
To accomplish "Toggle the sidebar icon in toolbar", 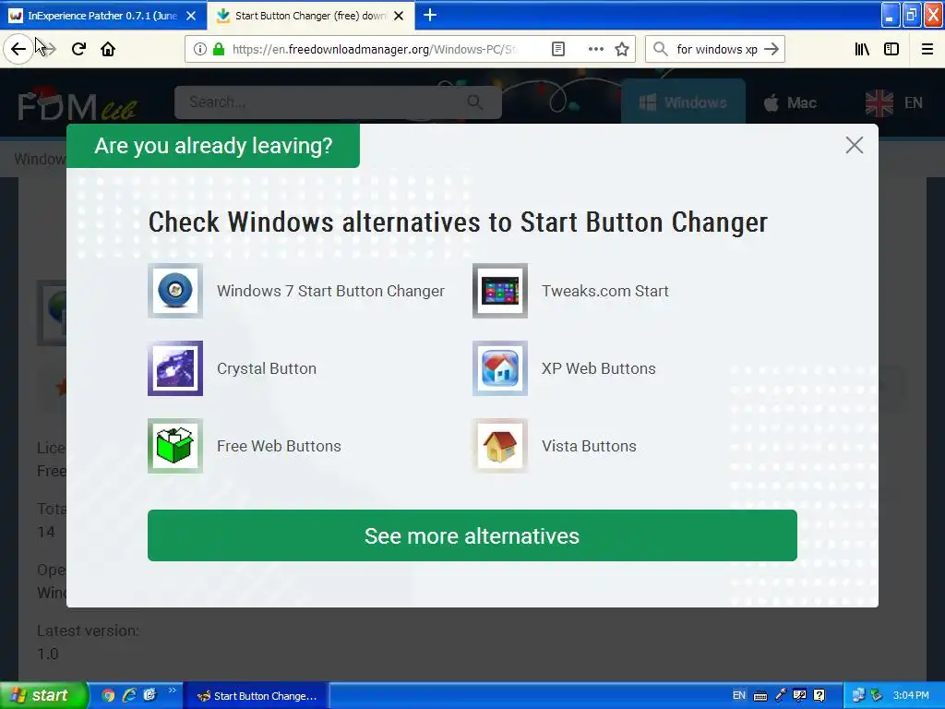I will pos(891,49).
